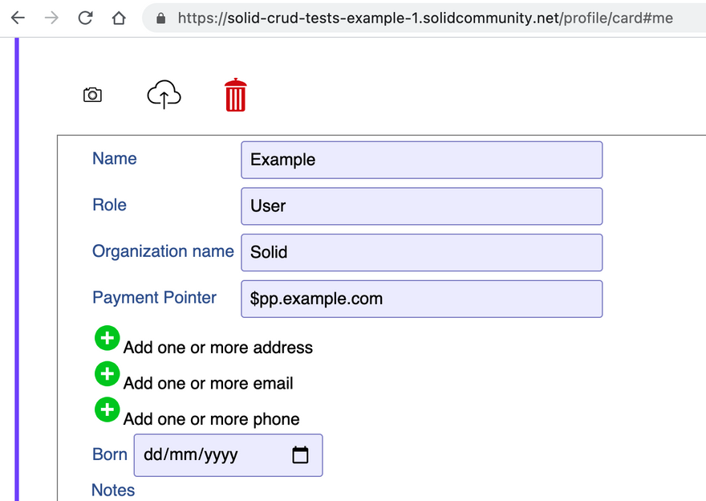Click the browser forward arrow

(52, 18)
